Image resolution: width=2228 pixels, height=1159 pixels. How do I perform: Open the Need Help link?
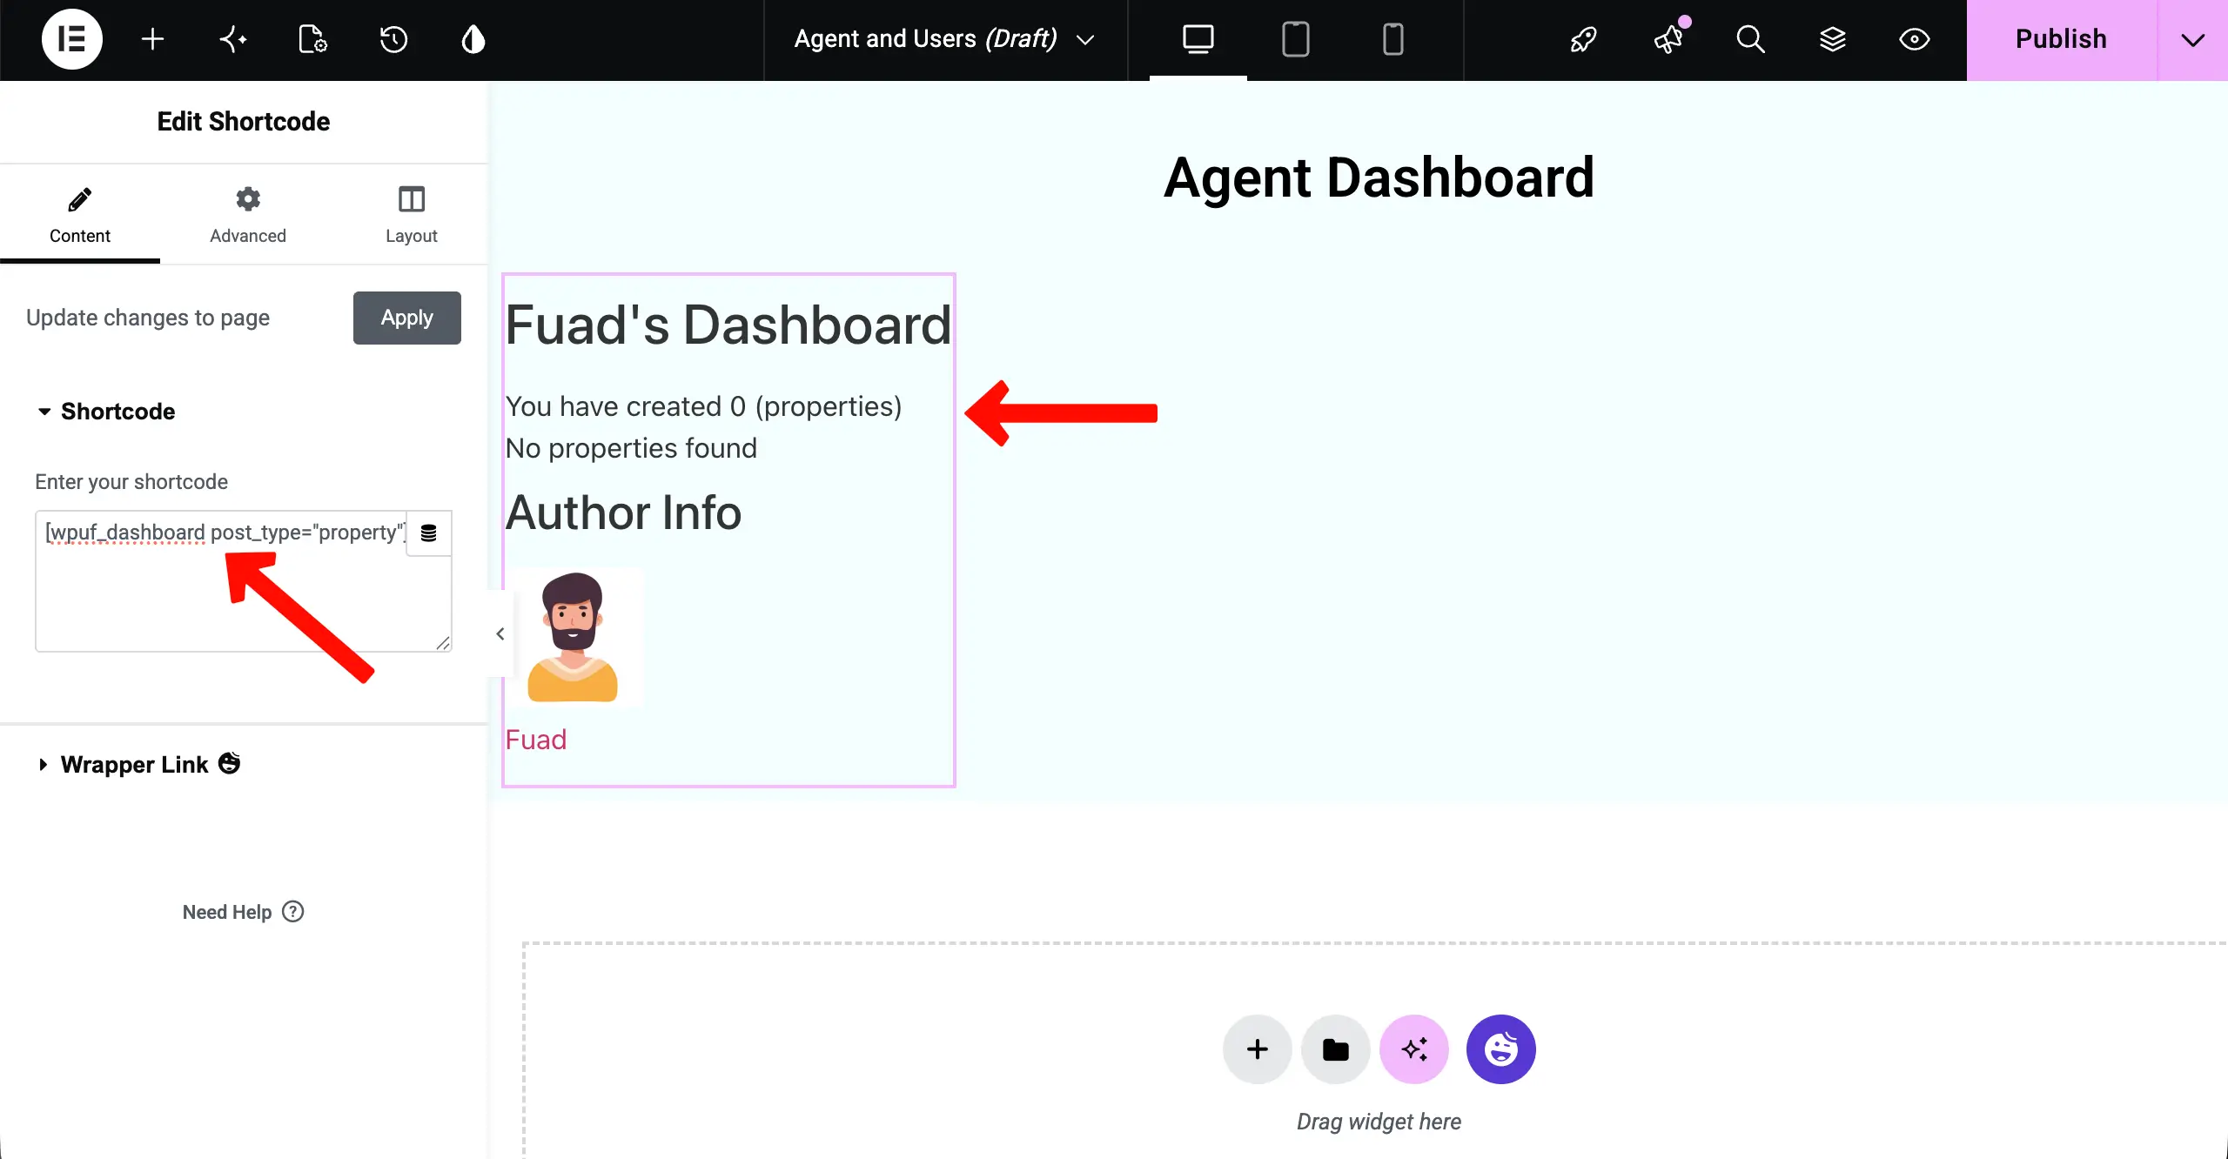click(x=243, y=912)
